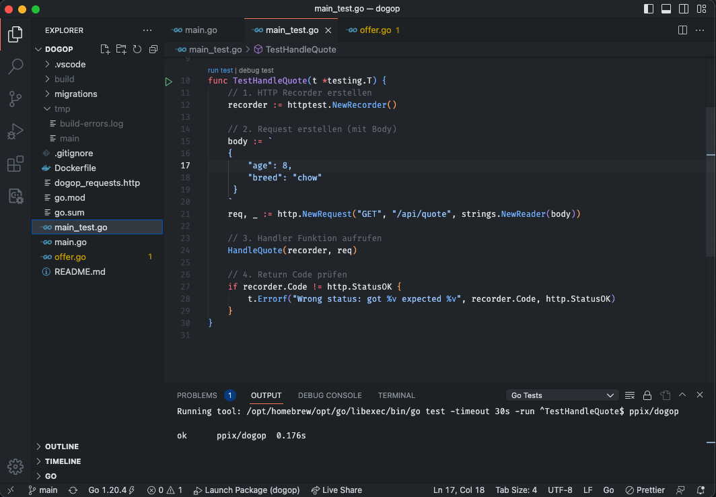Viewport: 716px width, 497px height.
Task: Open notifications bell in status bar
Action: click(701, 490)
